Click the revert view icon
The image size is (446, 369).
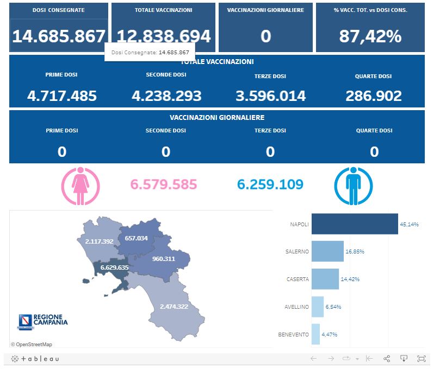pos(369,359)
